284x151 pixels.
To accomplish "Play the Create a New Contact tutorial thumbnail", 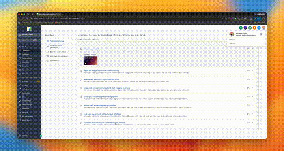I will click(90, 61).
